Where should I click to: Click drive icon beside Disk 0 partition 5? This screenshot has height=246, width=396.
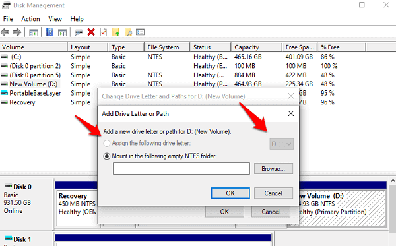[x=4, y=75]
